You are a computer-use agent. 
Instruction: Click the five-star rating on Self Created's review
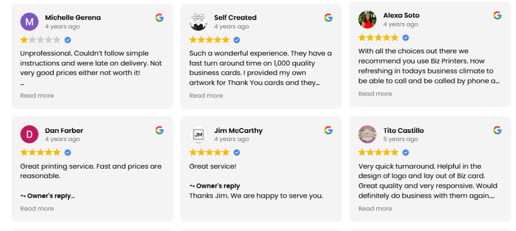pyautogui.click(x=209, y=40)
